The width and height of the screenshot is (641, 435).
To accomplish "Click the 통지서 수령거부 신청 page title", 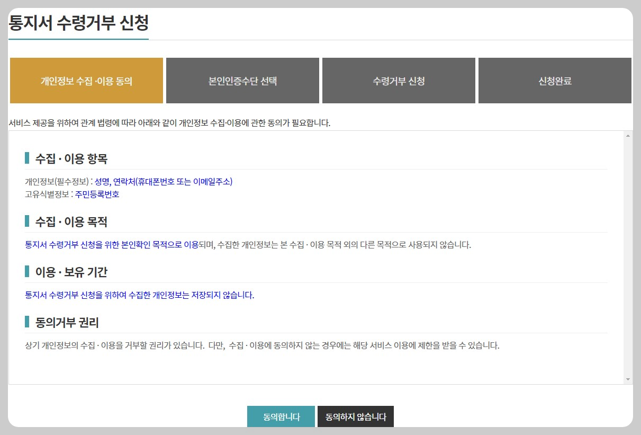I will click(x=78, y=23).
